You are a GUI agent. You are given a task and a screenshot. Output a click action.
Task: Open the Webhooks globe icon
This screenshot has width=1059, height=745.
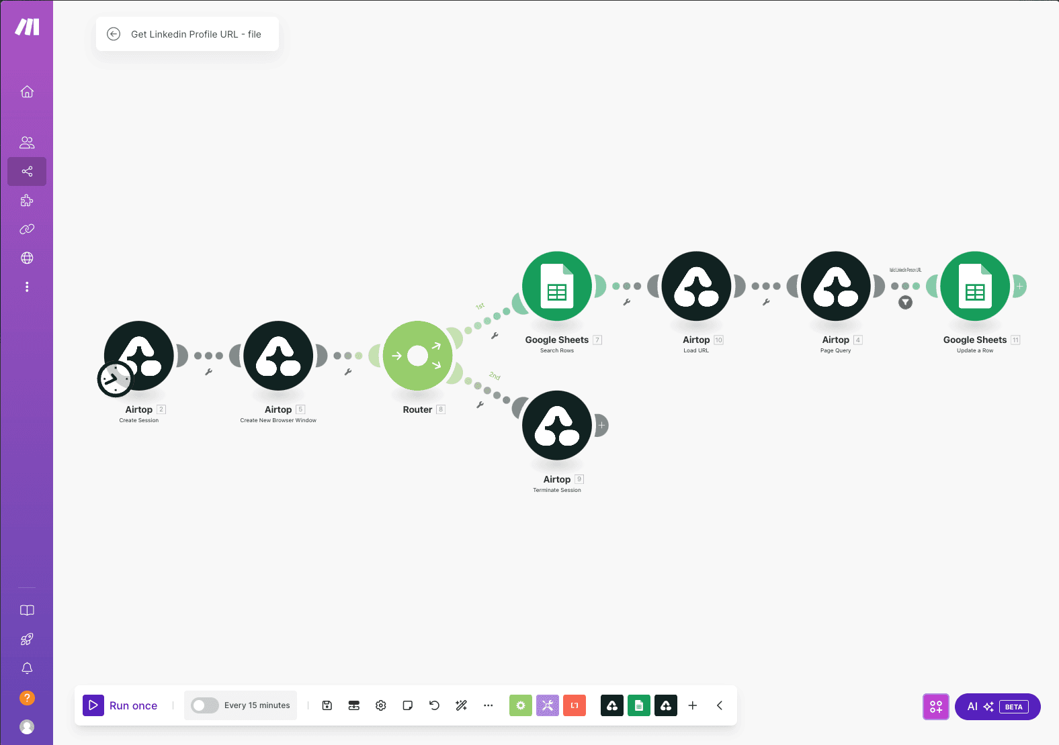coord(27,258)
